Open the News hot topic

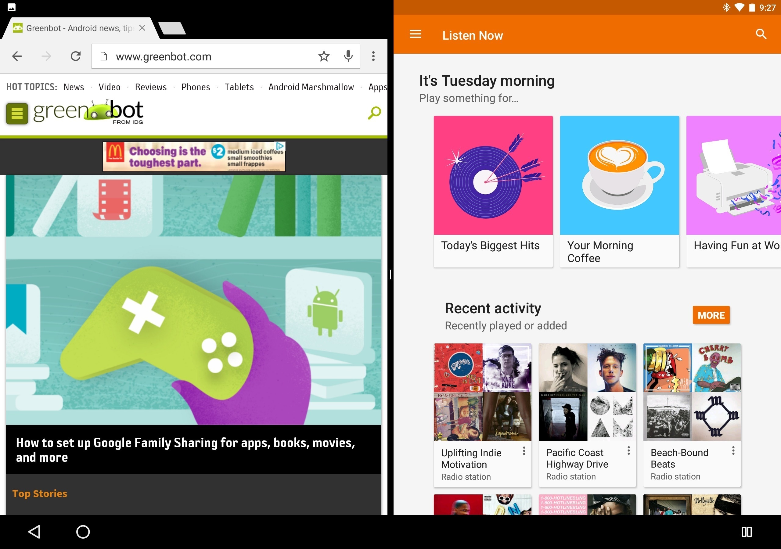74,87
